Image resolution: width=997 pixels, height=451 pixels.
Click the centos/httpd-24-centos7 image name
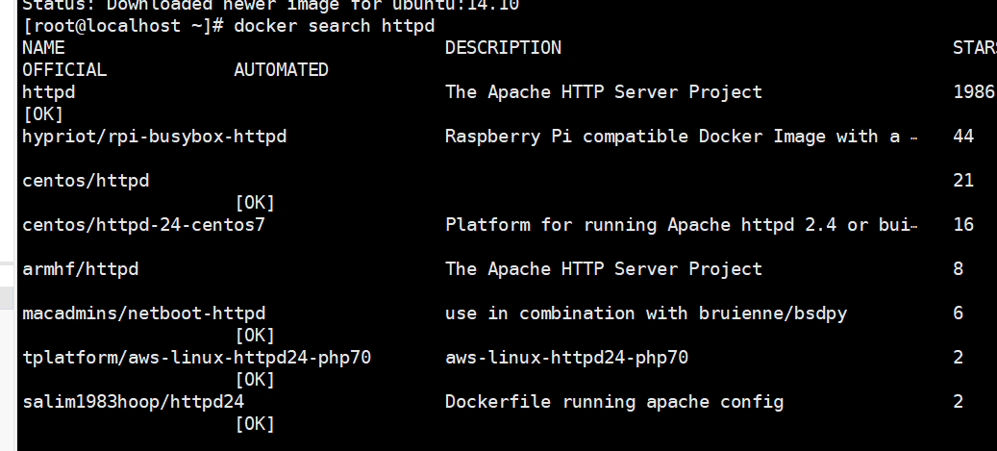pos(143,225)
